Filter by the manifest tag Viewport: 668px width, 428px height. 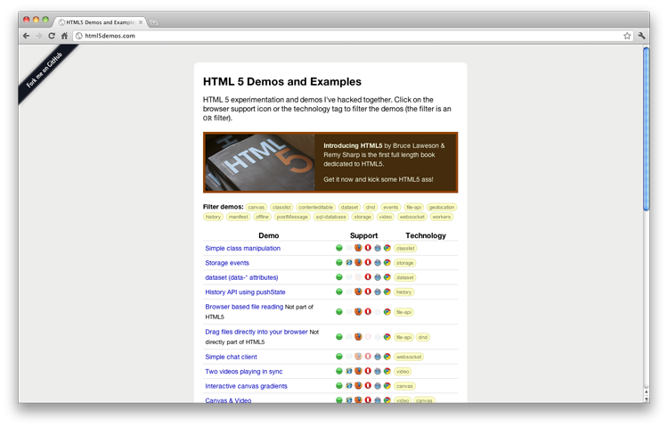[238, 217]
